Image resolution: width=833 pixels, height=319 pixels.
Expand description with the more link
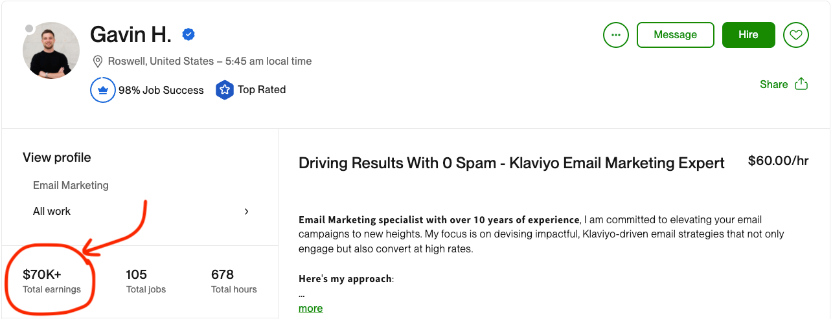click(x=310, y=308)
